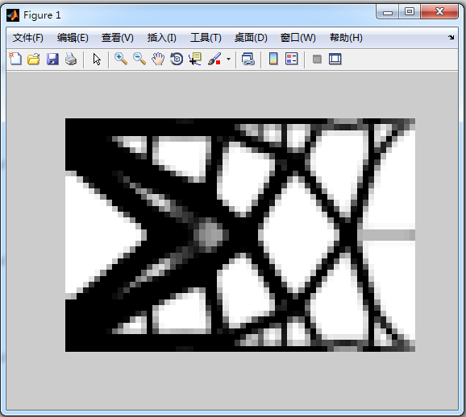This screenshot has height=417, width=466.
Task: Activate the Zoom In magnifier tool
Action: coord(121,59)
